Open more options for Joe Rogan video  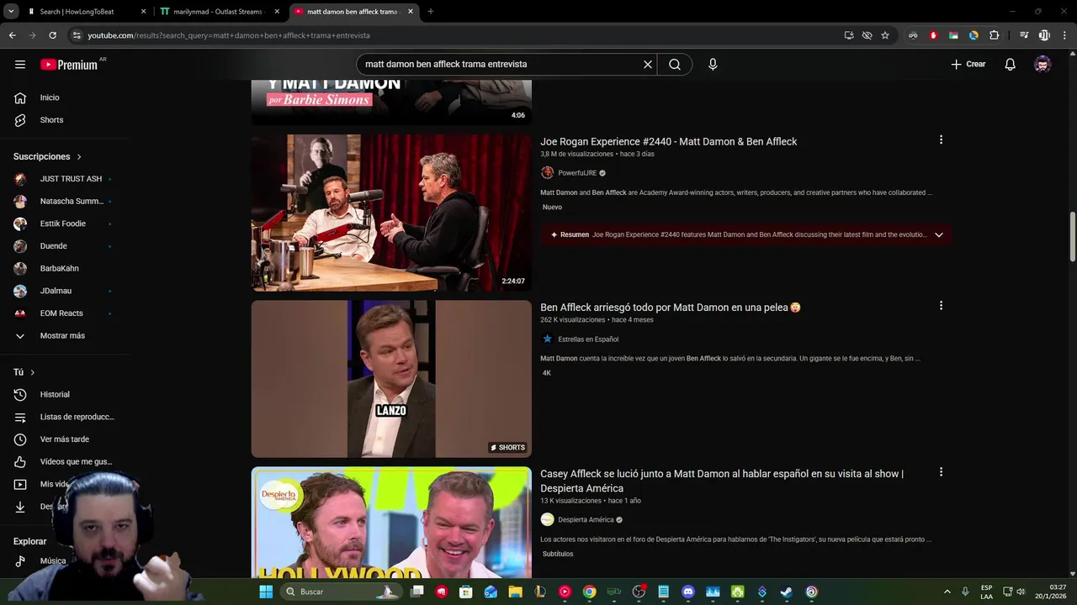point(941,139)
